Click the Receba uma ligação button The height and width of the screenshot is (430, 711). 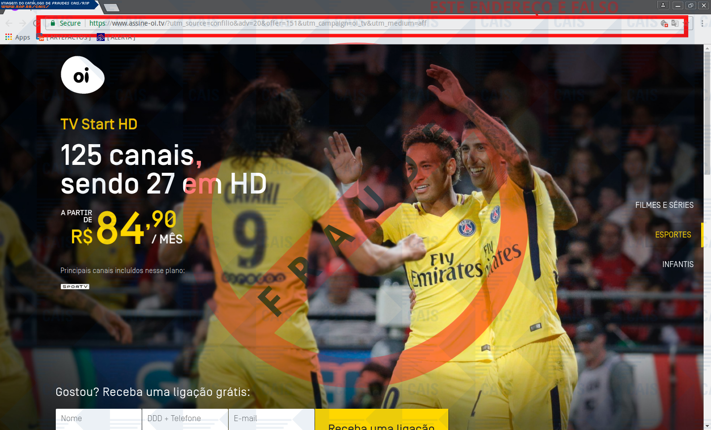(x=381, y=421)
